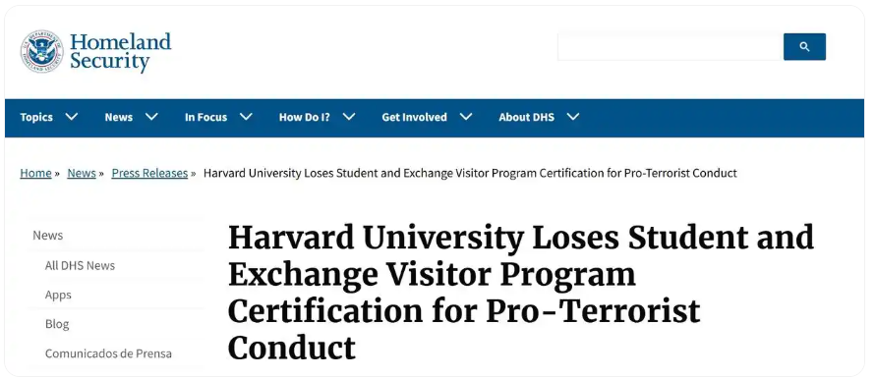Image resolution: width=876 pixels, height=379 pixels.
Task: Click in the site search field
Action: tap(671, 47)
